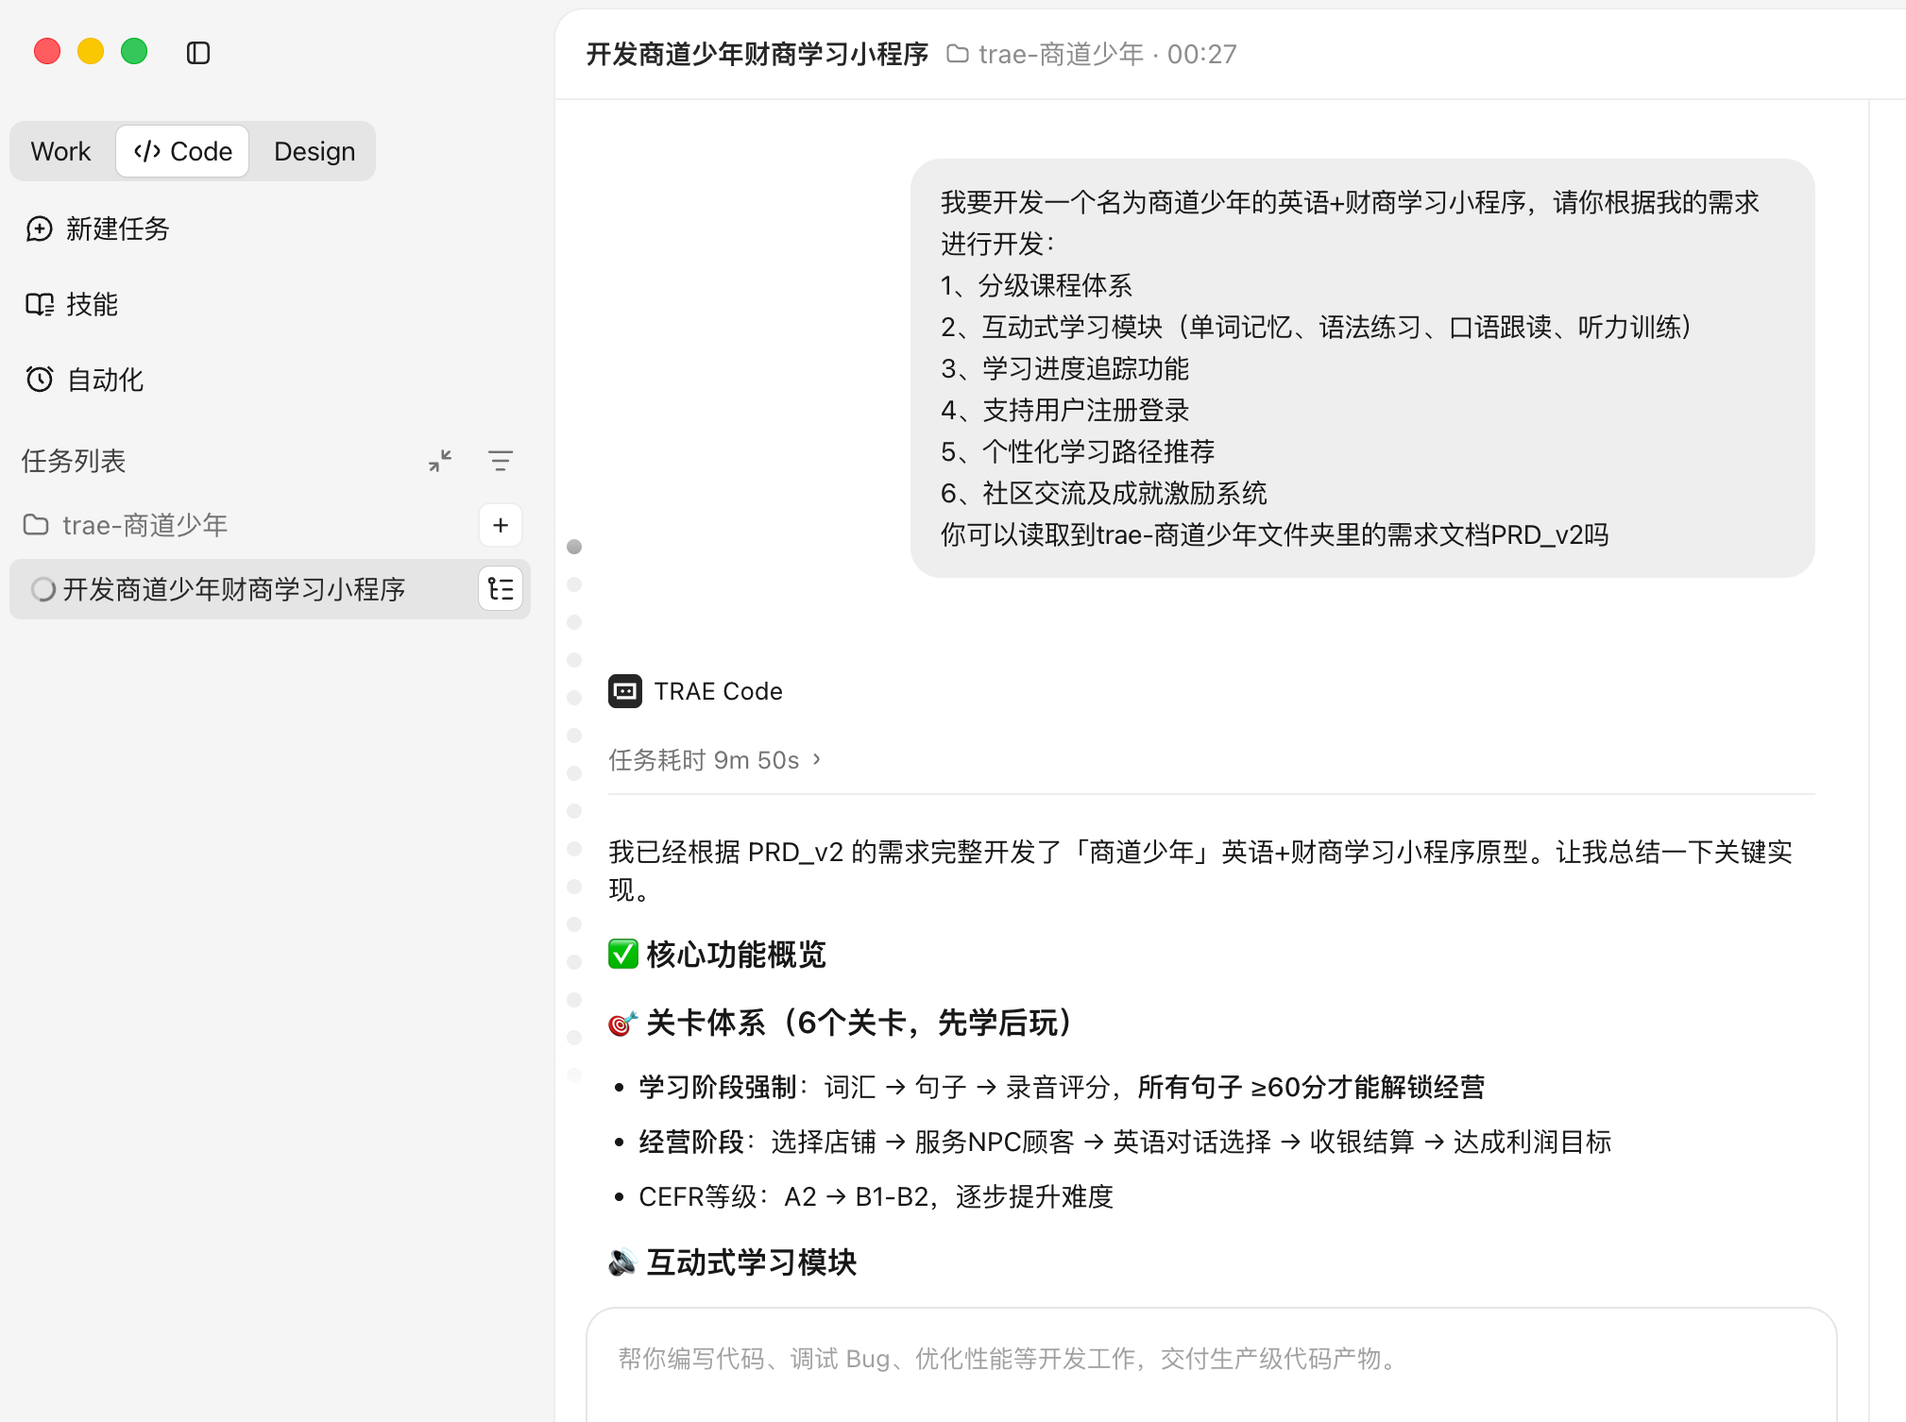Click the message input field
Screen dimensions: 1906x1422
[1212, 1364]
